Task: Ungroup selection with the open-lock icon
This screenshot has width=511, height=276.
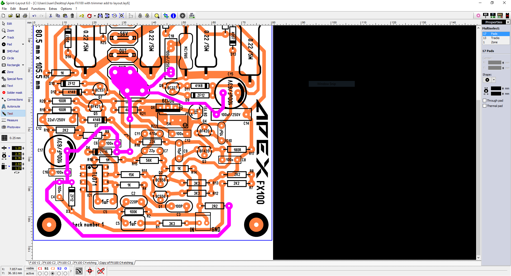Action: (147, 16)
